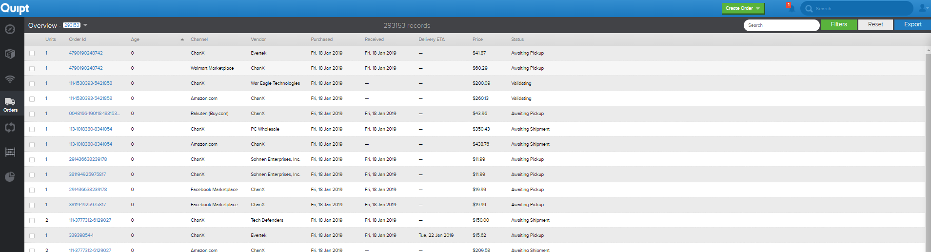Click the 293153 count badge beside Overview
Image resolution: width=931 pixels, height=252 pixels.
[72, 25]
